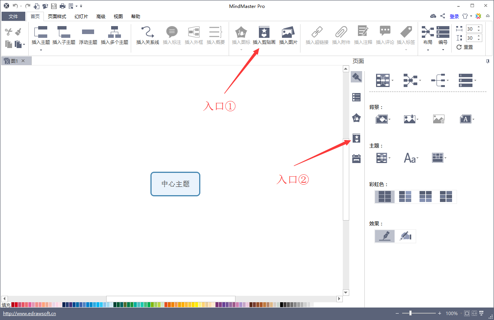Click the remove background image icon
Viewport: 494px width, 320px height.
[439, 119]
